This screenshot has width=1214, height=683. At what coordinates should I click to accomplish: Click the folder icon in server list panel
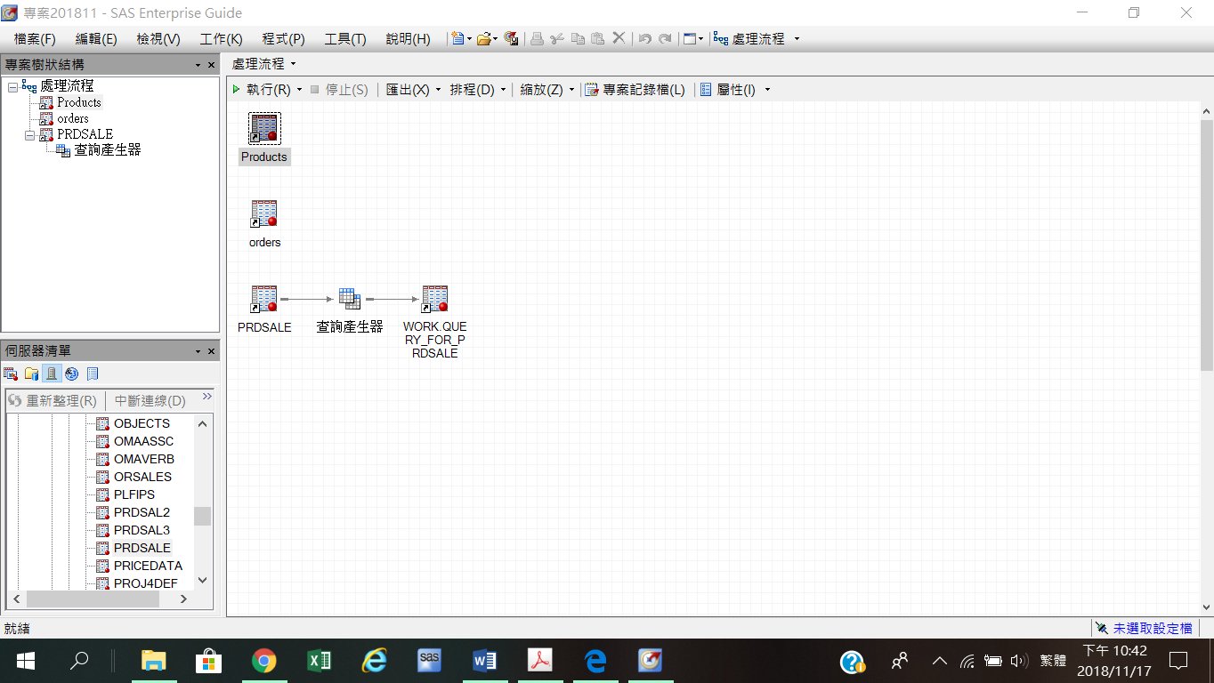click(31, 374)
